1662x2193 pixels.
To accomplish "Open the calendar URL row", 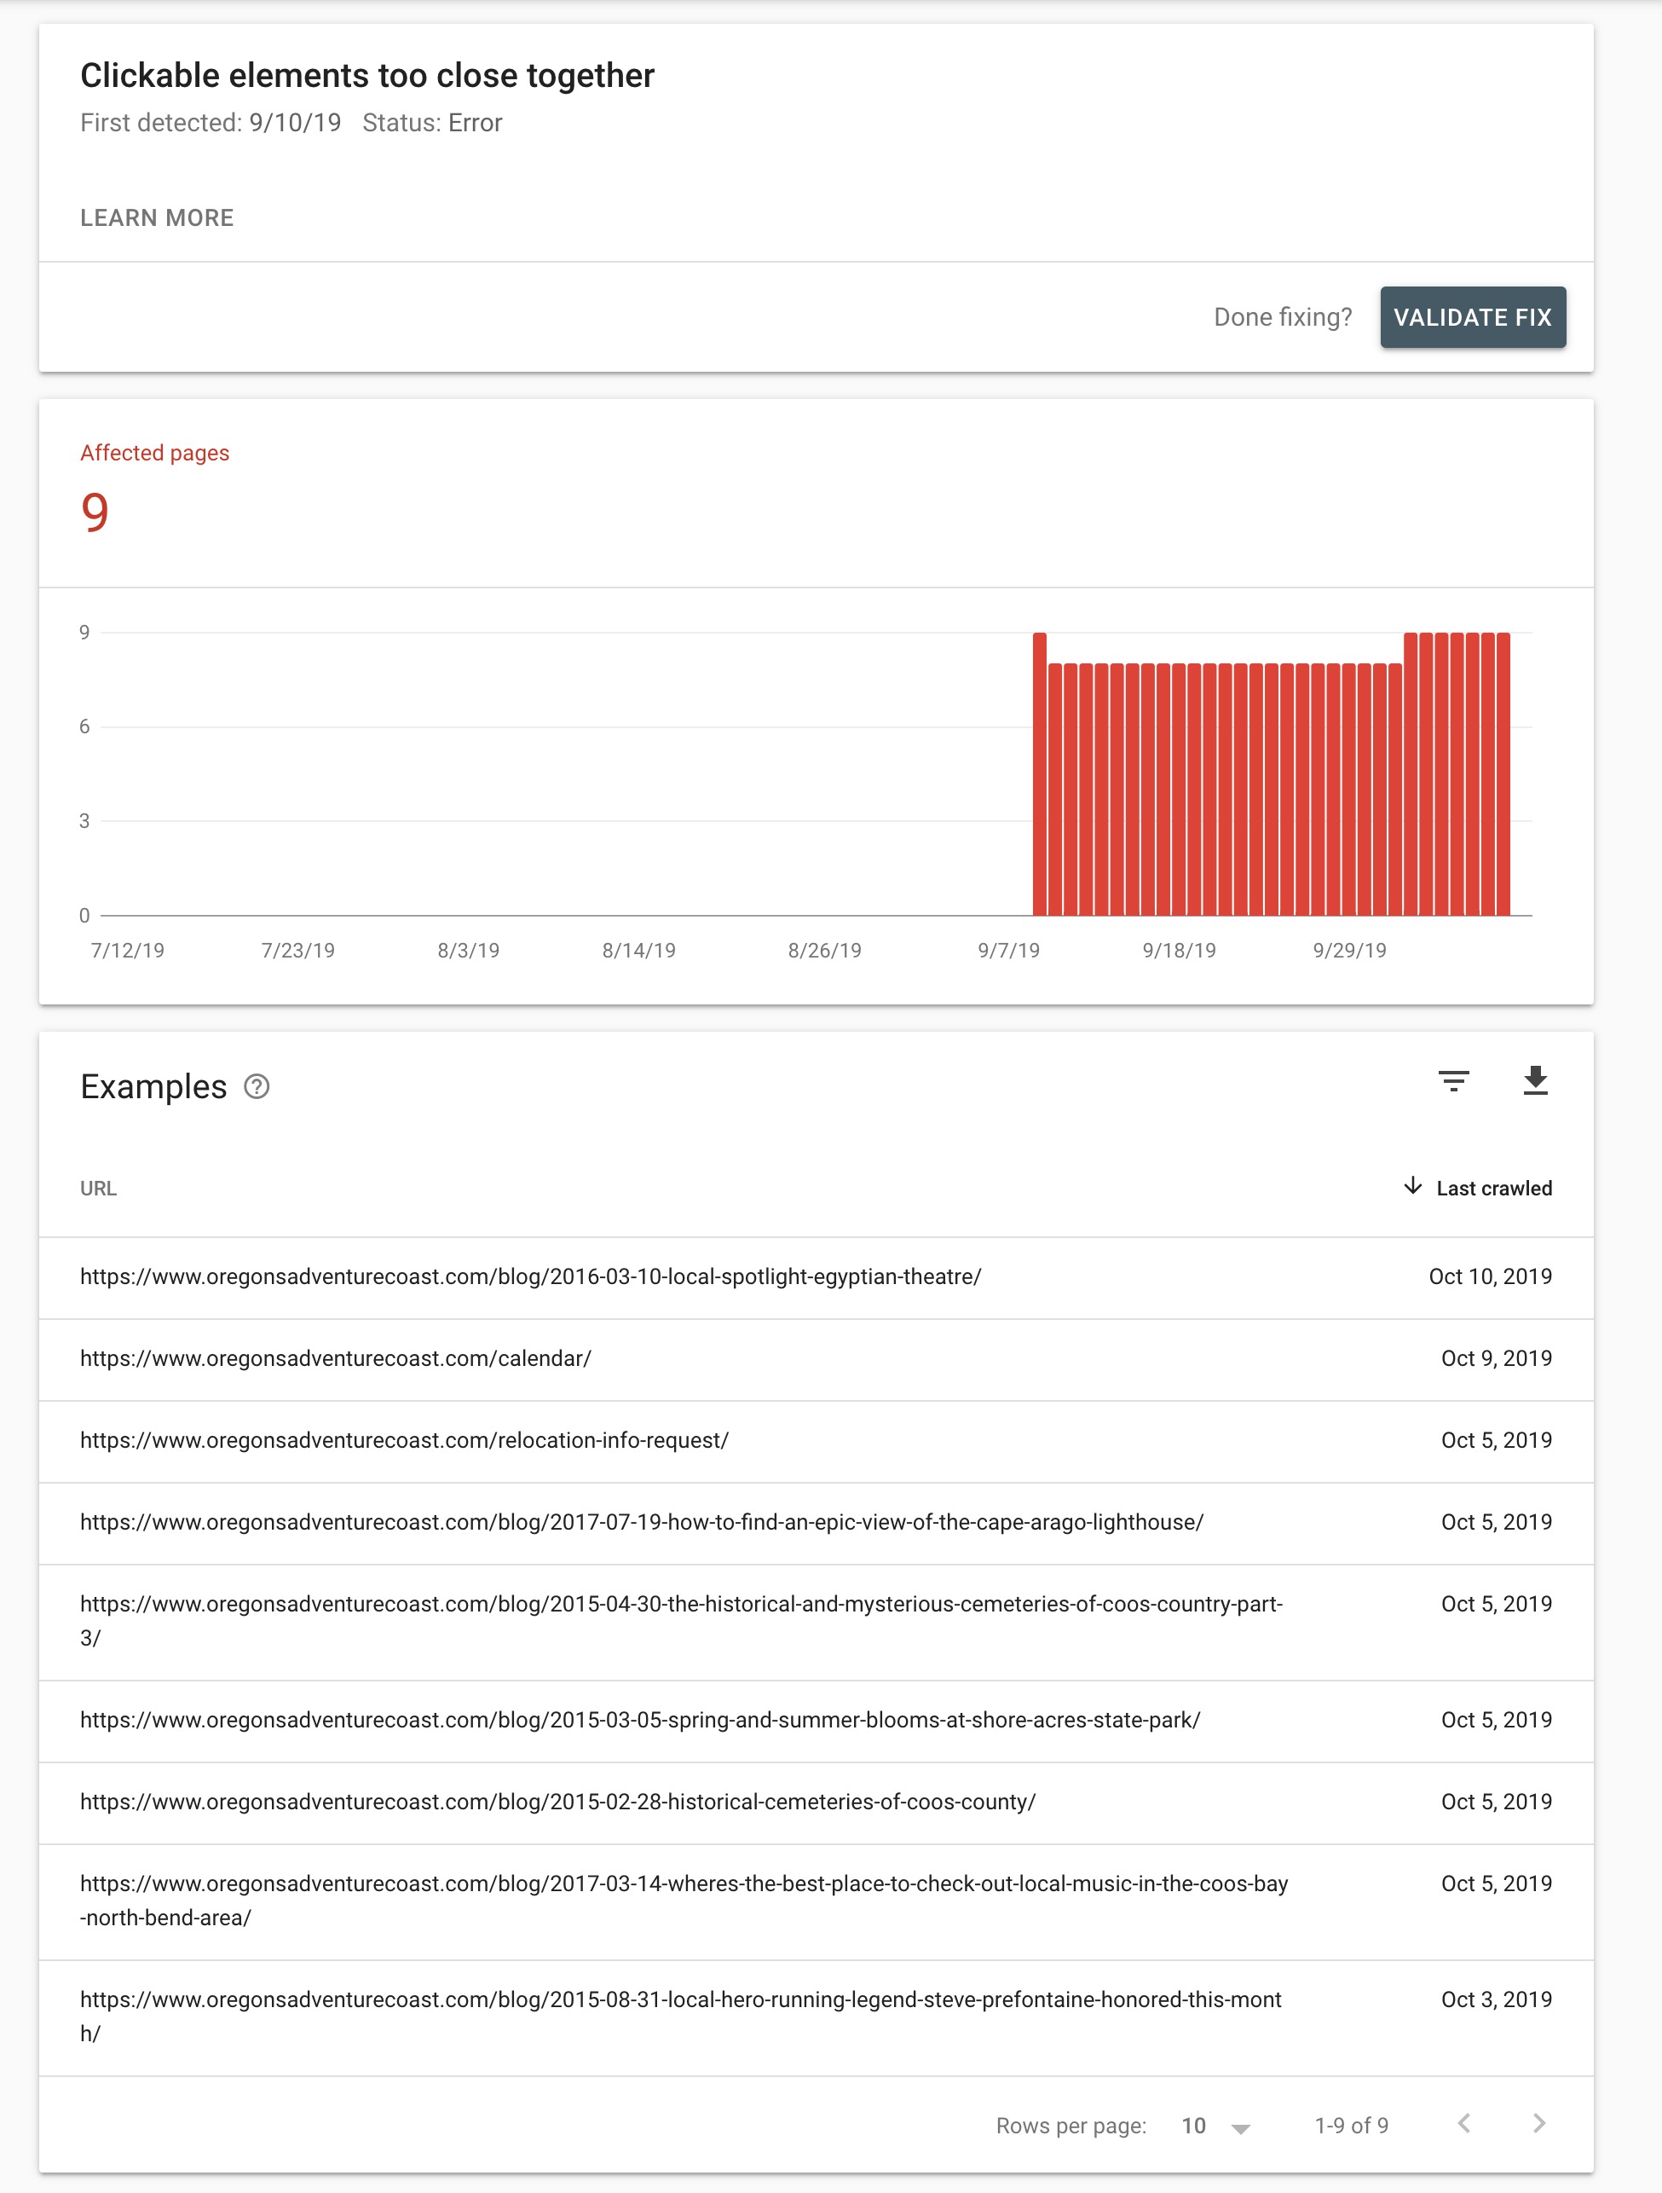I will coord(816,1359).
